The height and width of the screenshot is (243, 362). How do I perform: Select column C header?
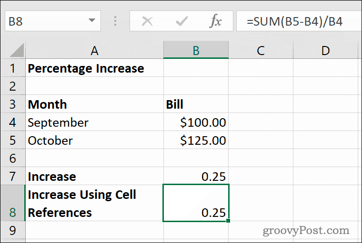tap(261, 50)
